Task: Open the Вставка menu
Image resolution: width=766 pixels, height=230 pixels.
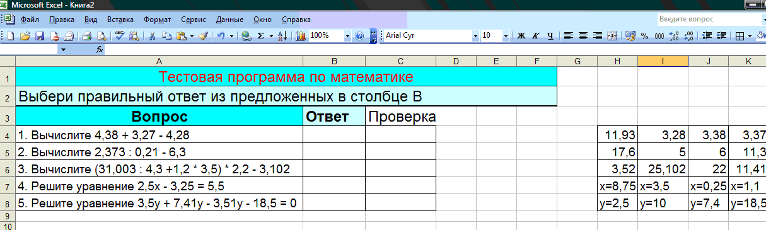Action: pyautogui.click(x=120, y=20)
